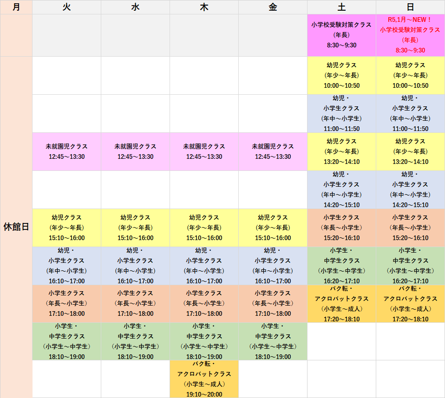Click Sunday 小学生・中学生クラス 16:20～17:10 cell
Viewport: 445px width, 398px height.
(x=410, y=266)
